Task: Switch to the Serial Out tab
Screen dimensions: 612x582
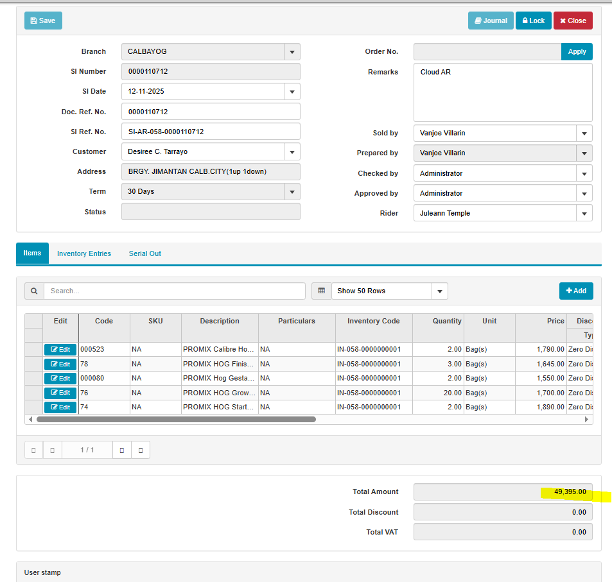Action: (x=144, y=253)
